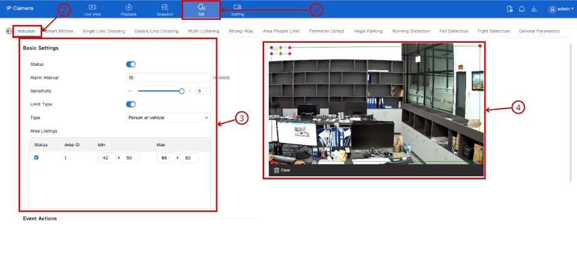The image size is (577, 256).
Task: Open the Live View section
Action: [x=92, y=10]
